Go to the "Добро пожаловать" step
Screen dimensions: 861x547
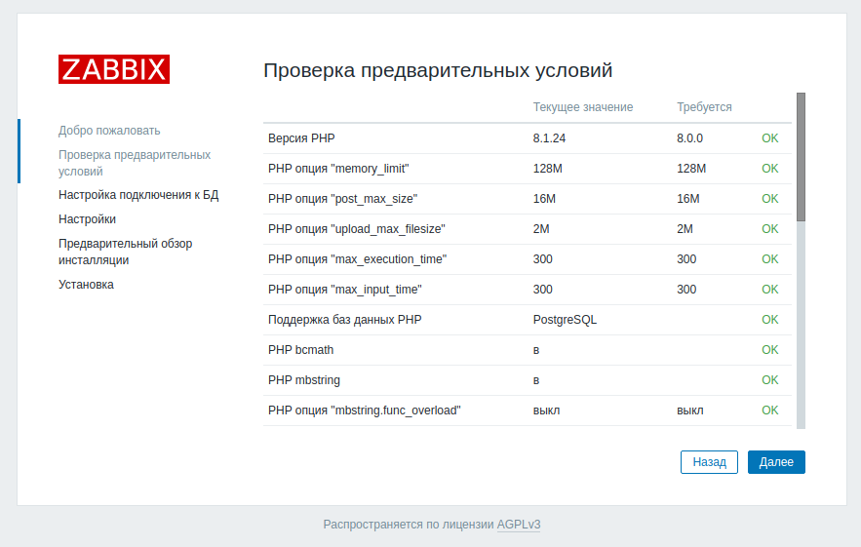click(109, 131)
